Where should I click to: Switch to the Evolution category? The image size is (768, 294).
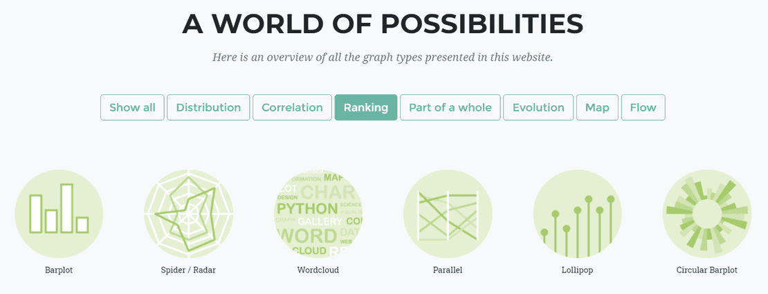point(538,107)
